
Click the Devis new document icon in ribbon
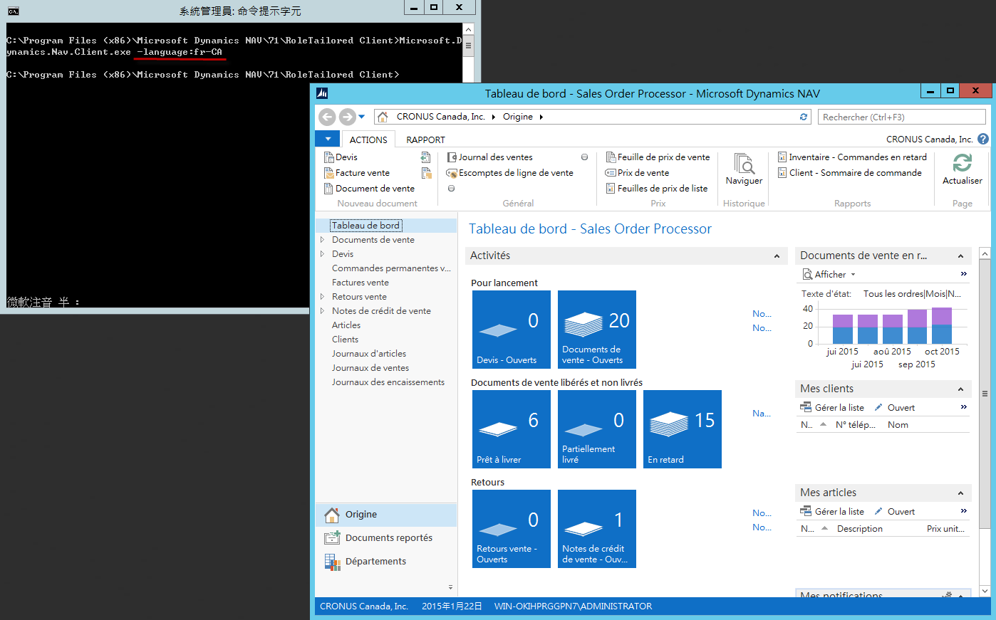[x=329, y=157]
